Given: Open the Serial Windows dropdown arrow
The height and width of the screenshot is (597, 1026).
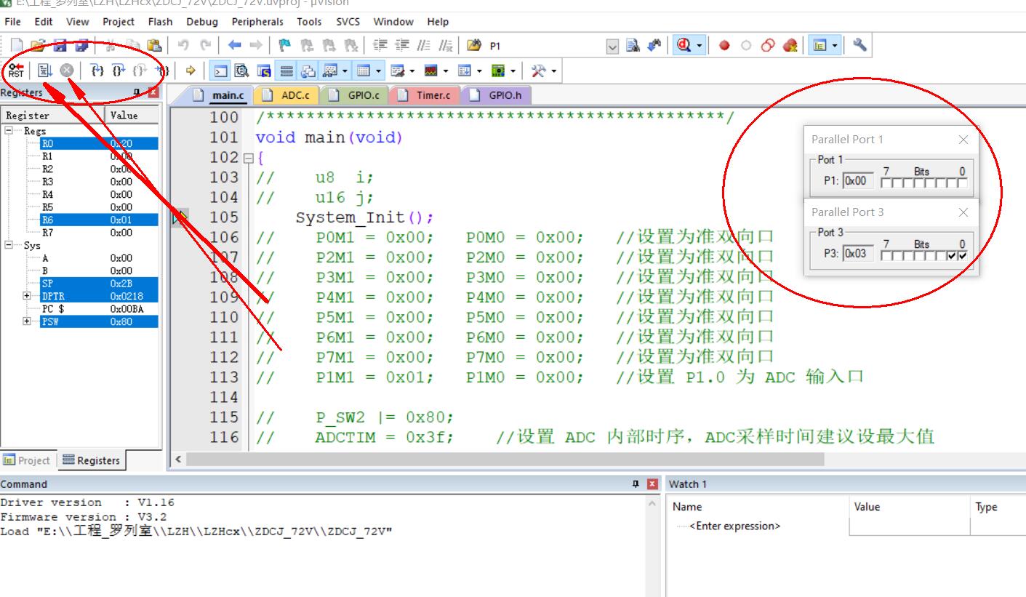Looking at the screenshot, I should [413, 71].
